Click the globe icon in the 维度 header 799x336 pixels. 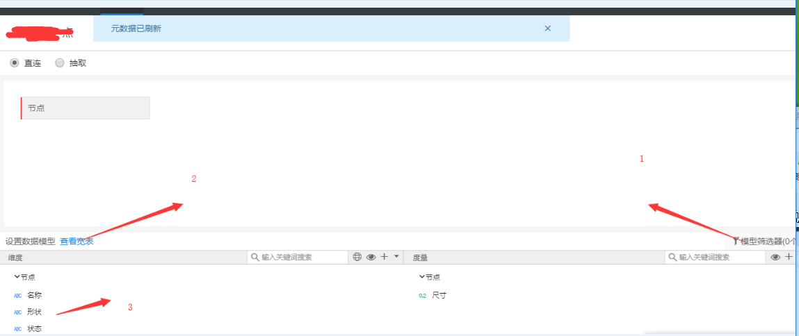pyautogui.click(x=357, y=257)
